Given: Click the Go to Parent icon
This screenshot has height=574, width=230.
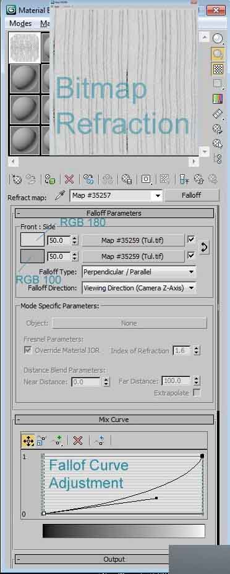Looking at the screenshot, I should pyautogui.click(x=198, y=179).
